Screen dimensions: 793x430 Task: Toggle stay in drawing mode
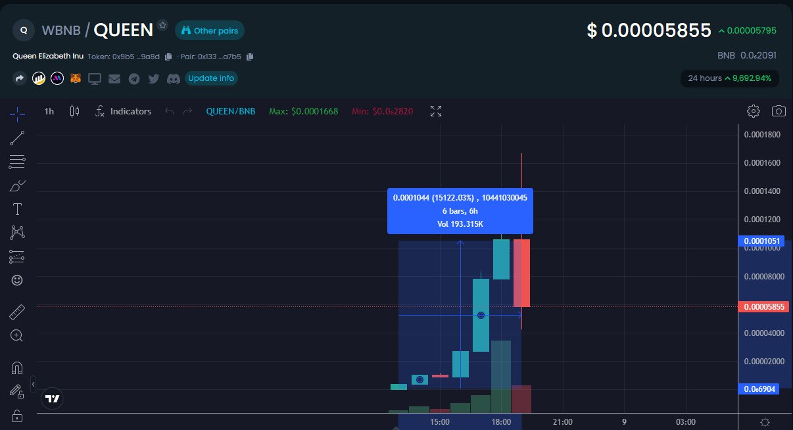pyautogui.click(x=17, y=391)
